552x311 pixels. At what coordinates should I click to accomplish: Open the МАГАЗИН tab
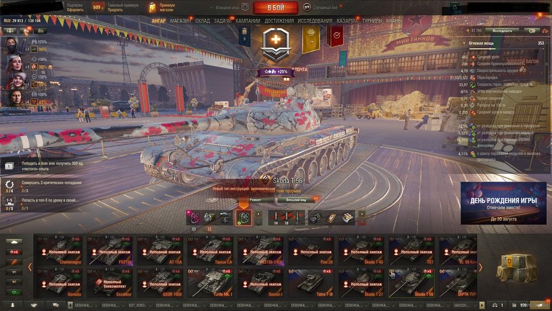181,21
